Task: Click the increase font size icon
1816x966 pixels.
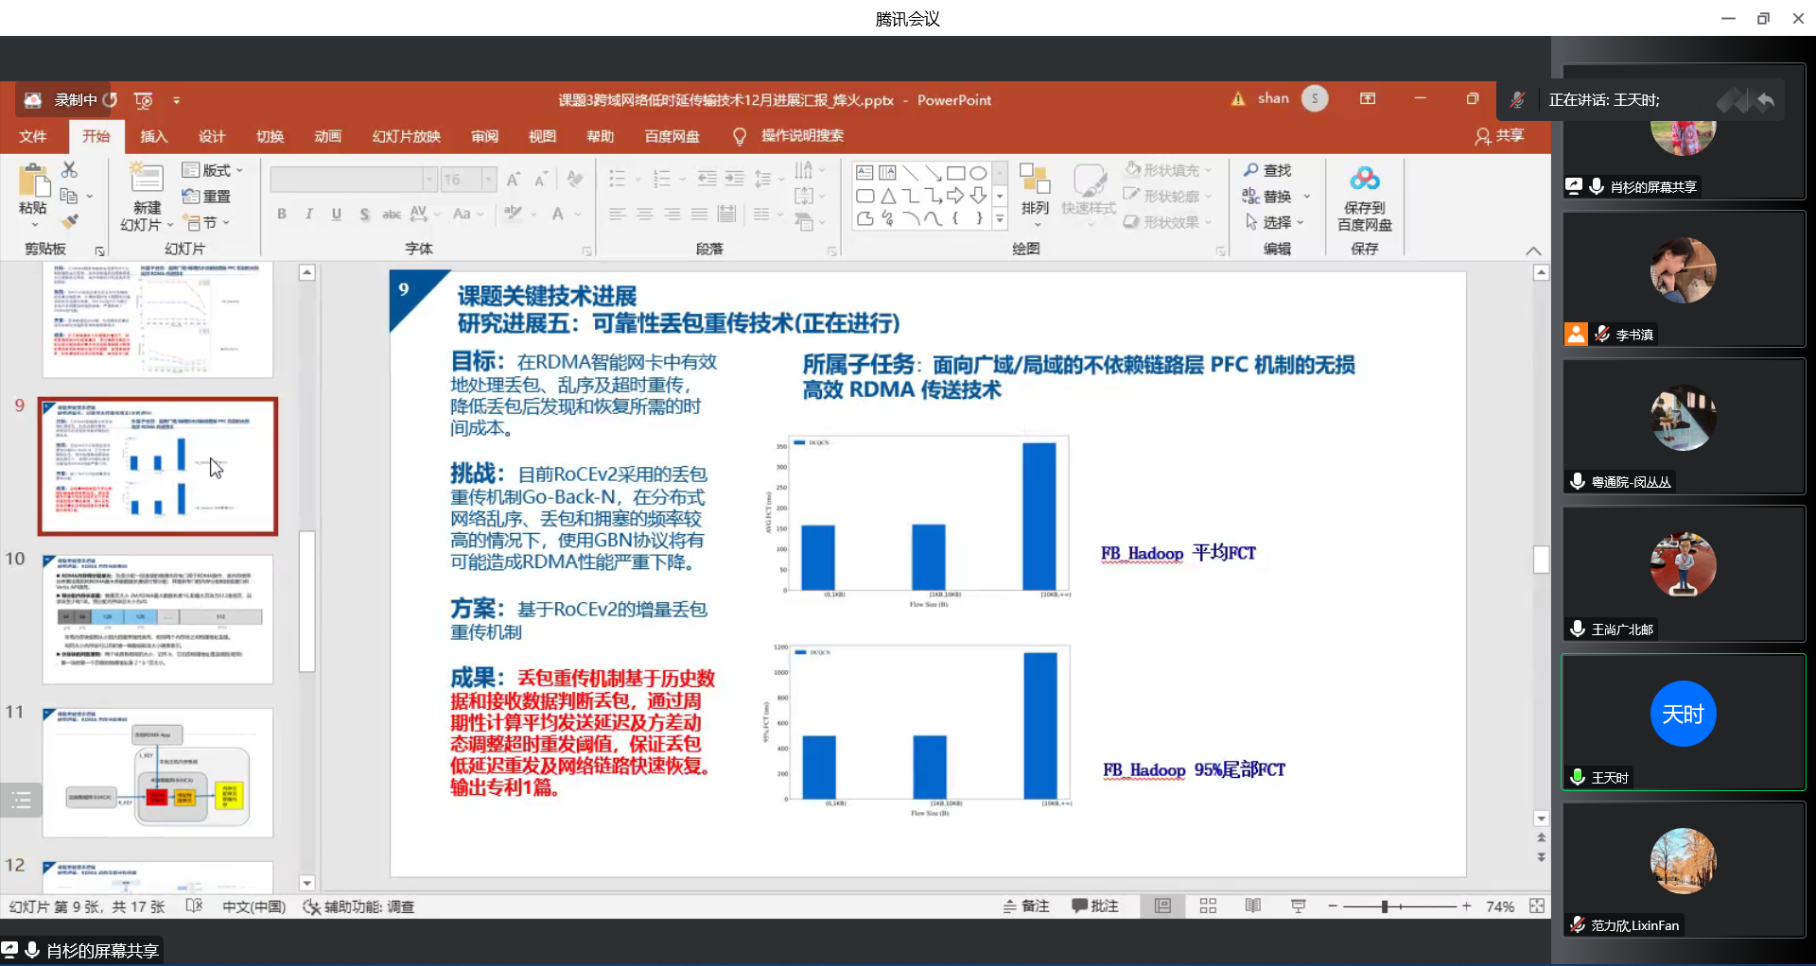Action: click(514, 179)
